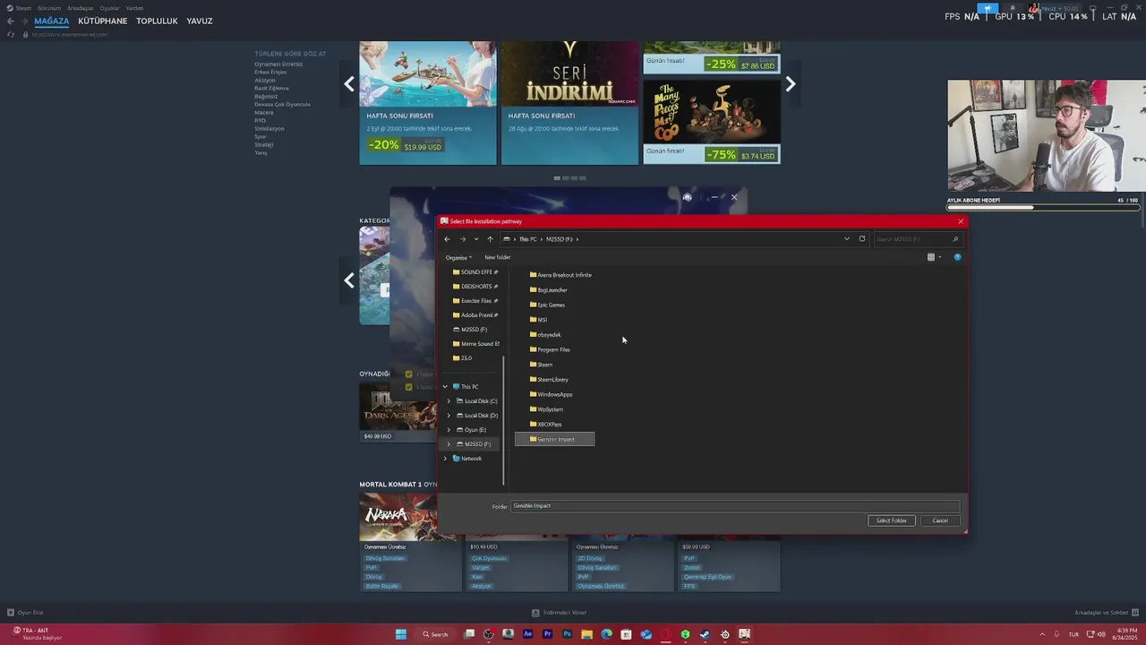Open Premiere Pro from taskbar
This screenshot has width=1146, height=645.
[547, 634]
